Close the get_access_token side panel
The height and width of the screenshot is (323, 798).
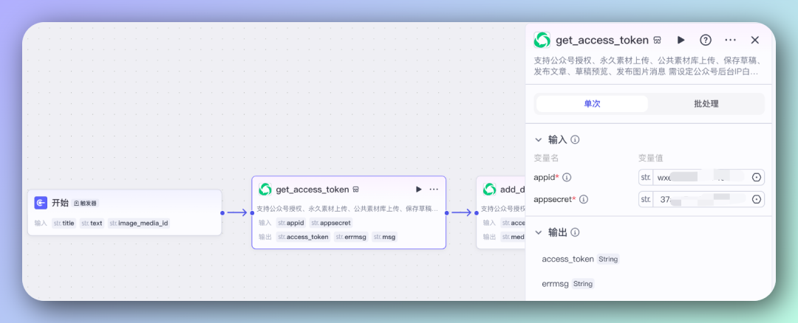point(754,40)
